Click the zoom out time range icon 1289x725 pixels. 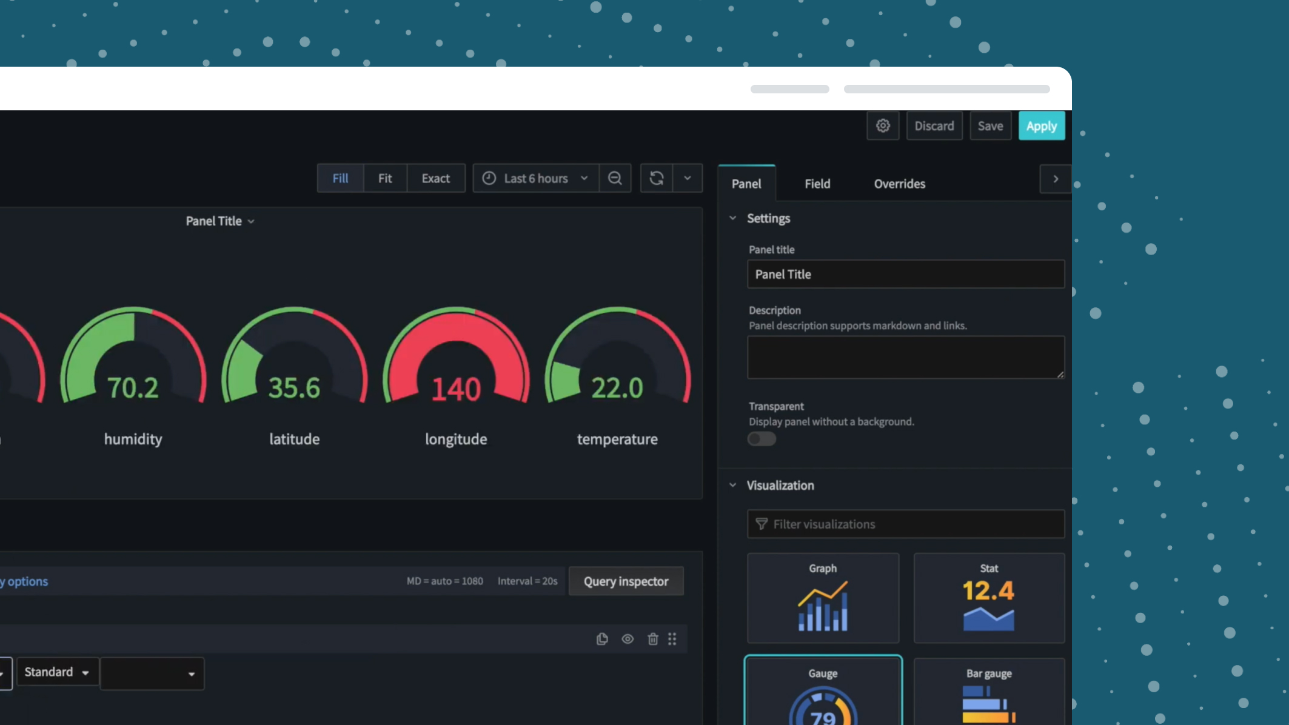tap(615, 178)
